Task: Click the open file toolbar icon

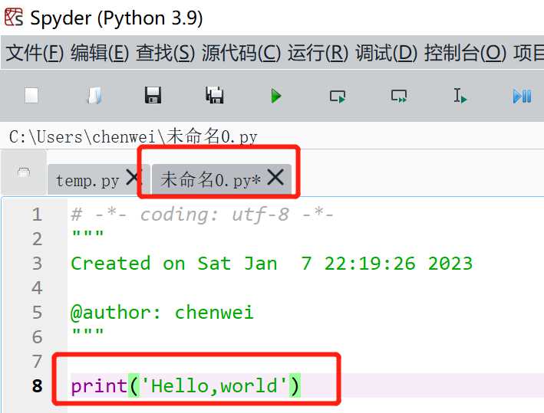Action: 94,96
